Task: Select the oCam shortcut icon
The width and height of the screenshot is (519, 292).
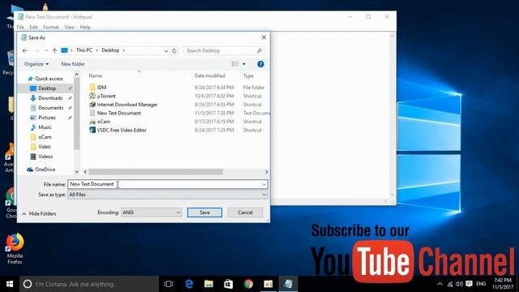Action: [92, 122]
